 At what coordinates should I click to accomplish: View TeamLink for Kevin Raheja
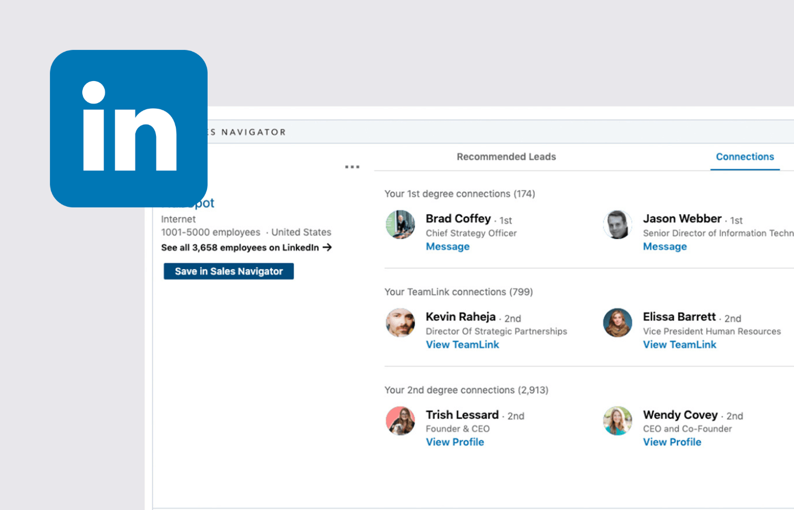pyautogui.click(x=462, y=345)
